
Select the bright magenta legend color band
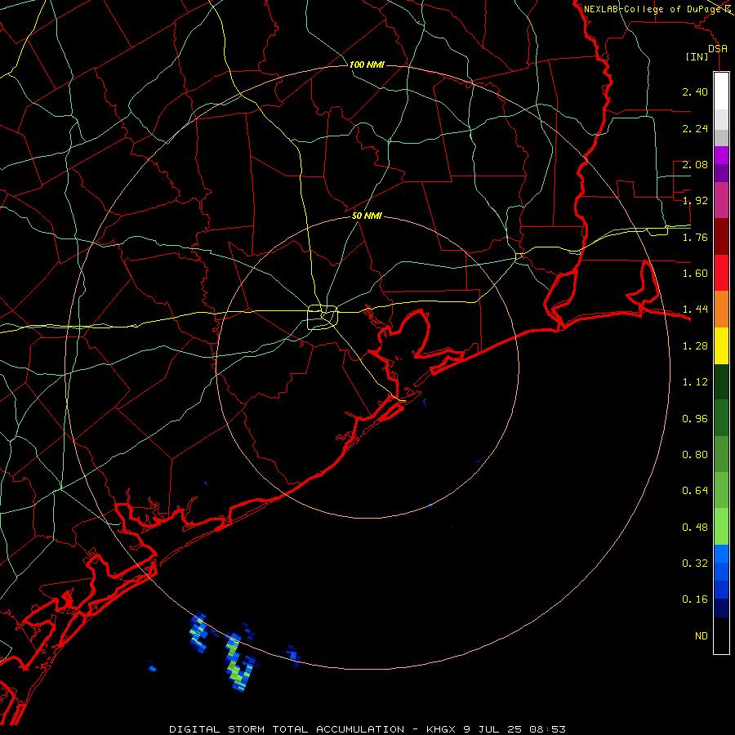pyautogui.click(x=721, y=155)
